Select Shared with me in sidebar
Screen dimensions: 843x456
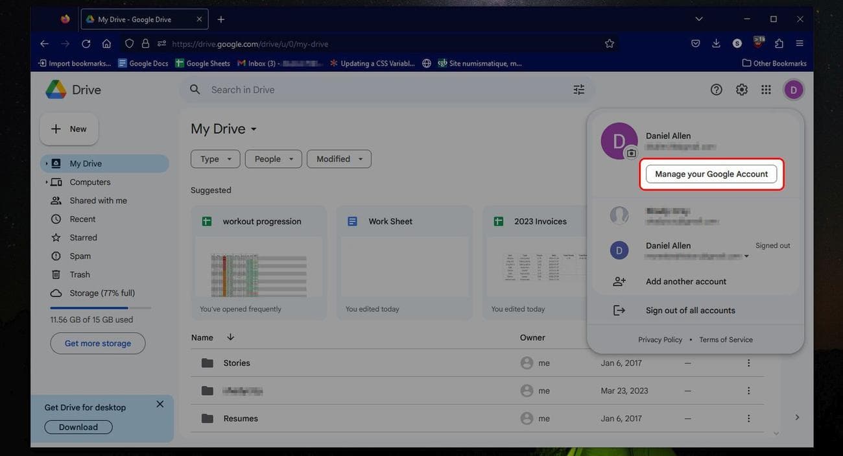[98, 200]
